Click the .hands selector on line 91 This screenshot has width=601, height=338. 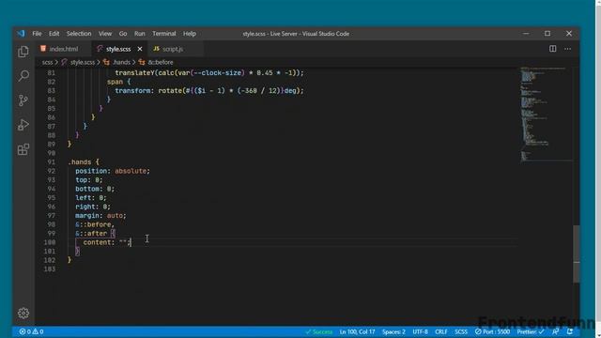click(x=79, y=162)
